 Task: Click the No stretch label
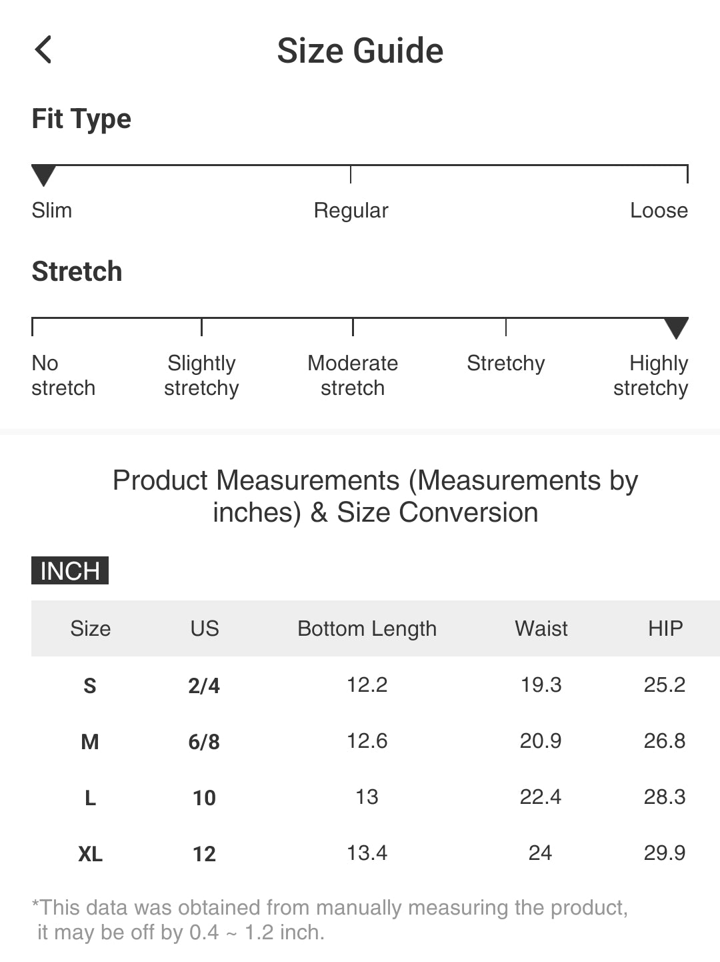pyautogui.click(x=63, y=376)
